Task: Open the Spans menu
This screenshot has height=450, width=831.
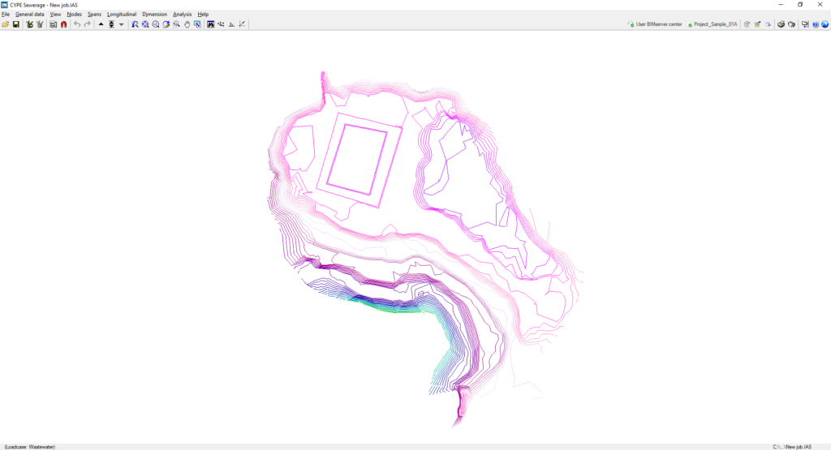Action: pyautogui.click(x=94, y=15)
